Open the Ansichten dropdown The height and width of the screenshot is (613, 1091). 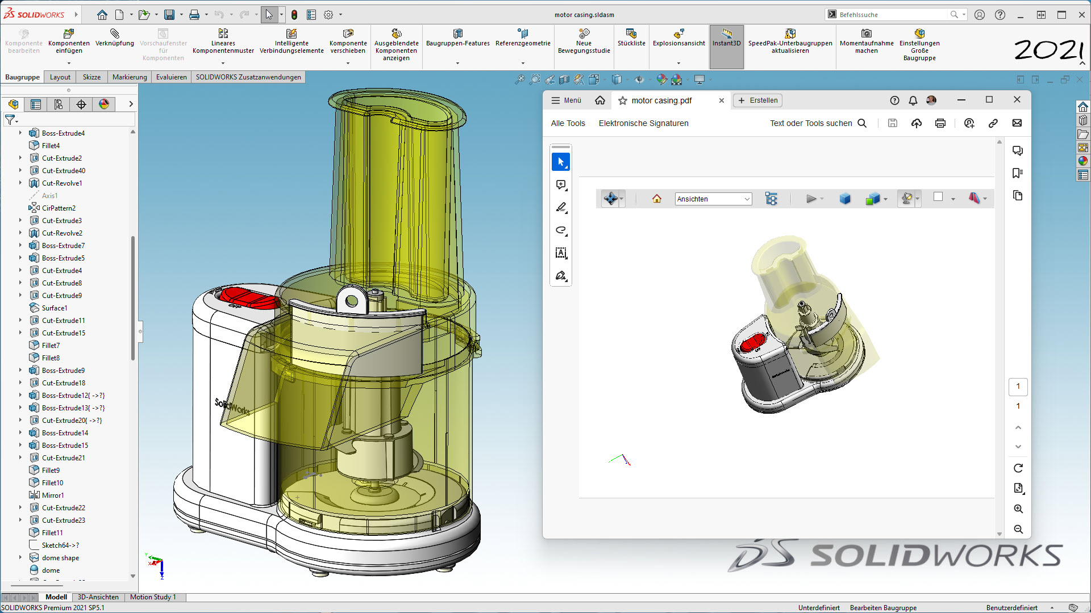coord(713,199)
